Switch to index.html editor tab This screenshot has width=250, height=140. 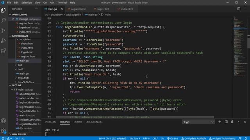[x=126, y=9]
